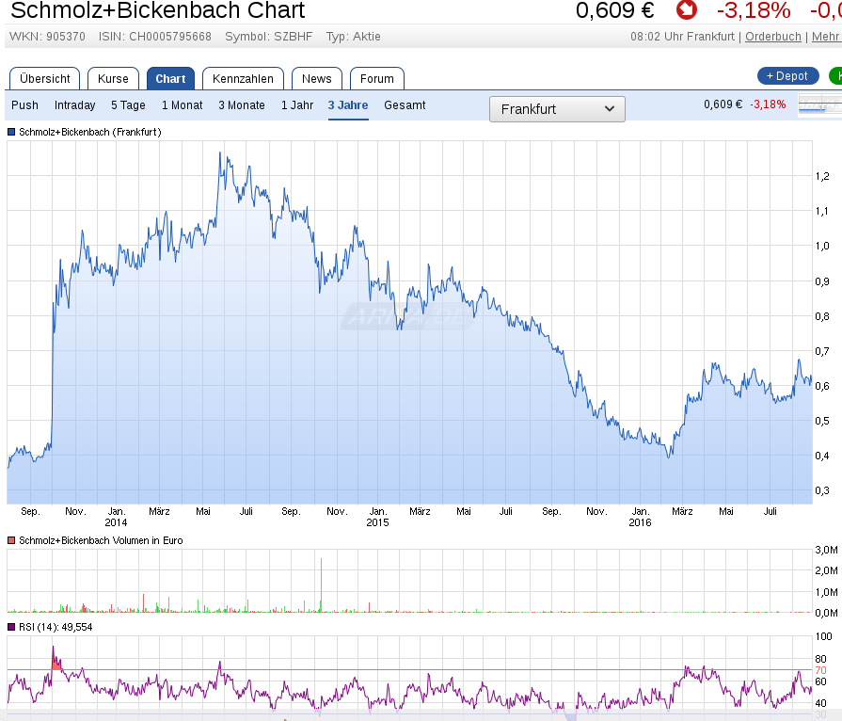Open the Orderbuch link
This screenshot has height=721, width=842.
(773, 37)
